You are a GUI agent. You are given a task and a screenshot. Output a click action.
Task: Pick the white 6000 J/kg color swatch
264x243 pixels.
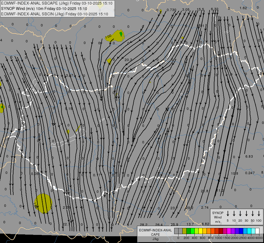point(257,231)
